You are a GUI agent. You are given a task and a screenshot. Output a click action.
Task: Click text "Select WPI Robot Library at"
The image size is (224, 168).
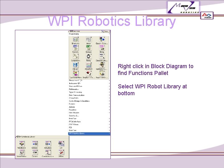tap(152, 86)
